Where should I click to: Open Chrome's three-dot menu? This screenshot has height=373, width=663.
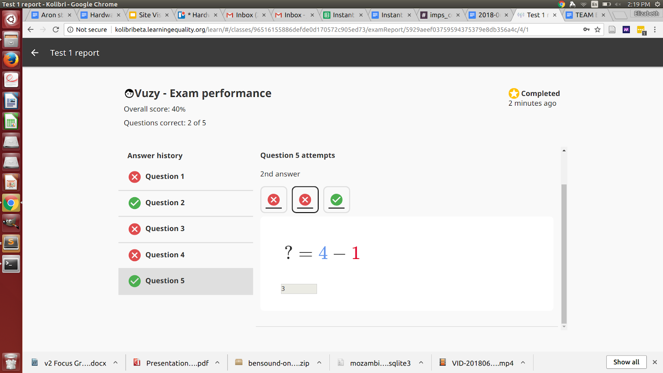coord(655,29)
